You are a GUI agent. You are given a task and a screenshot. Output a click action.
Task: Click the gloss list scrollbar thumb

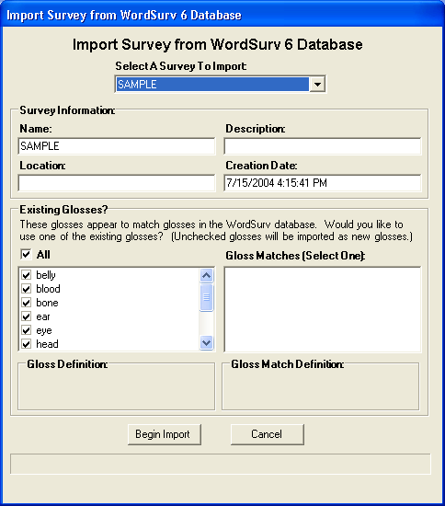(206, 297)
